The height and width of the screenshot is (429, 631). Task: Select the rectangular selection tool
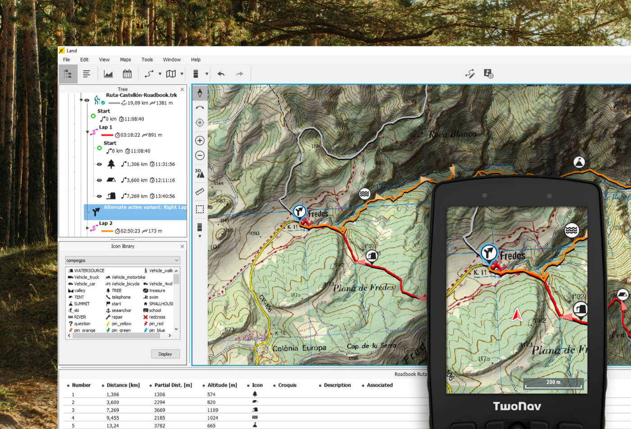(x=200, y=209)
